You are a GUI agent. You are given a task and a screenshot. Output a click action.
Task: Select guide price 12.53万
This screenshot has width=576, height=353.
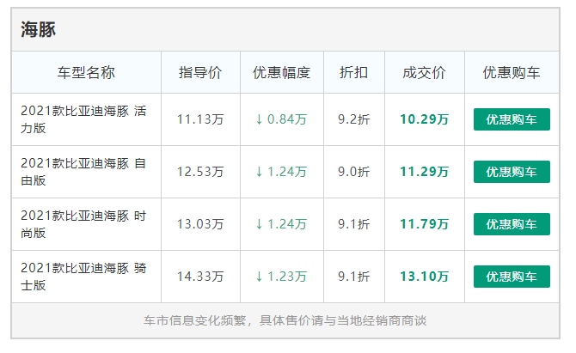point(200,172)
